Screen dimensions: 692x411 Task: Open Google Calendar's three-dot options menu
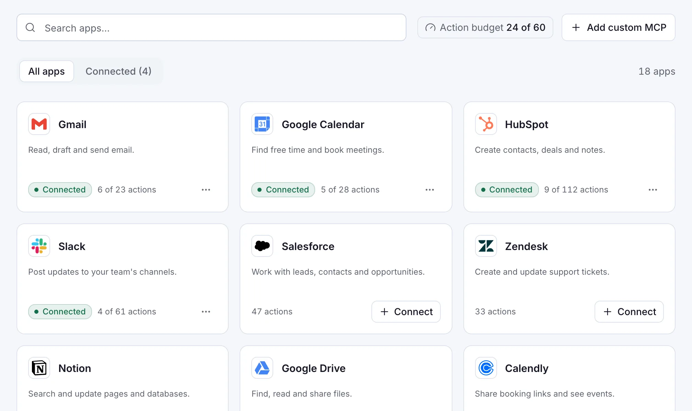tap(430, 190)
